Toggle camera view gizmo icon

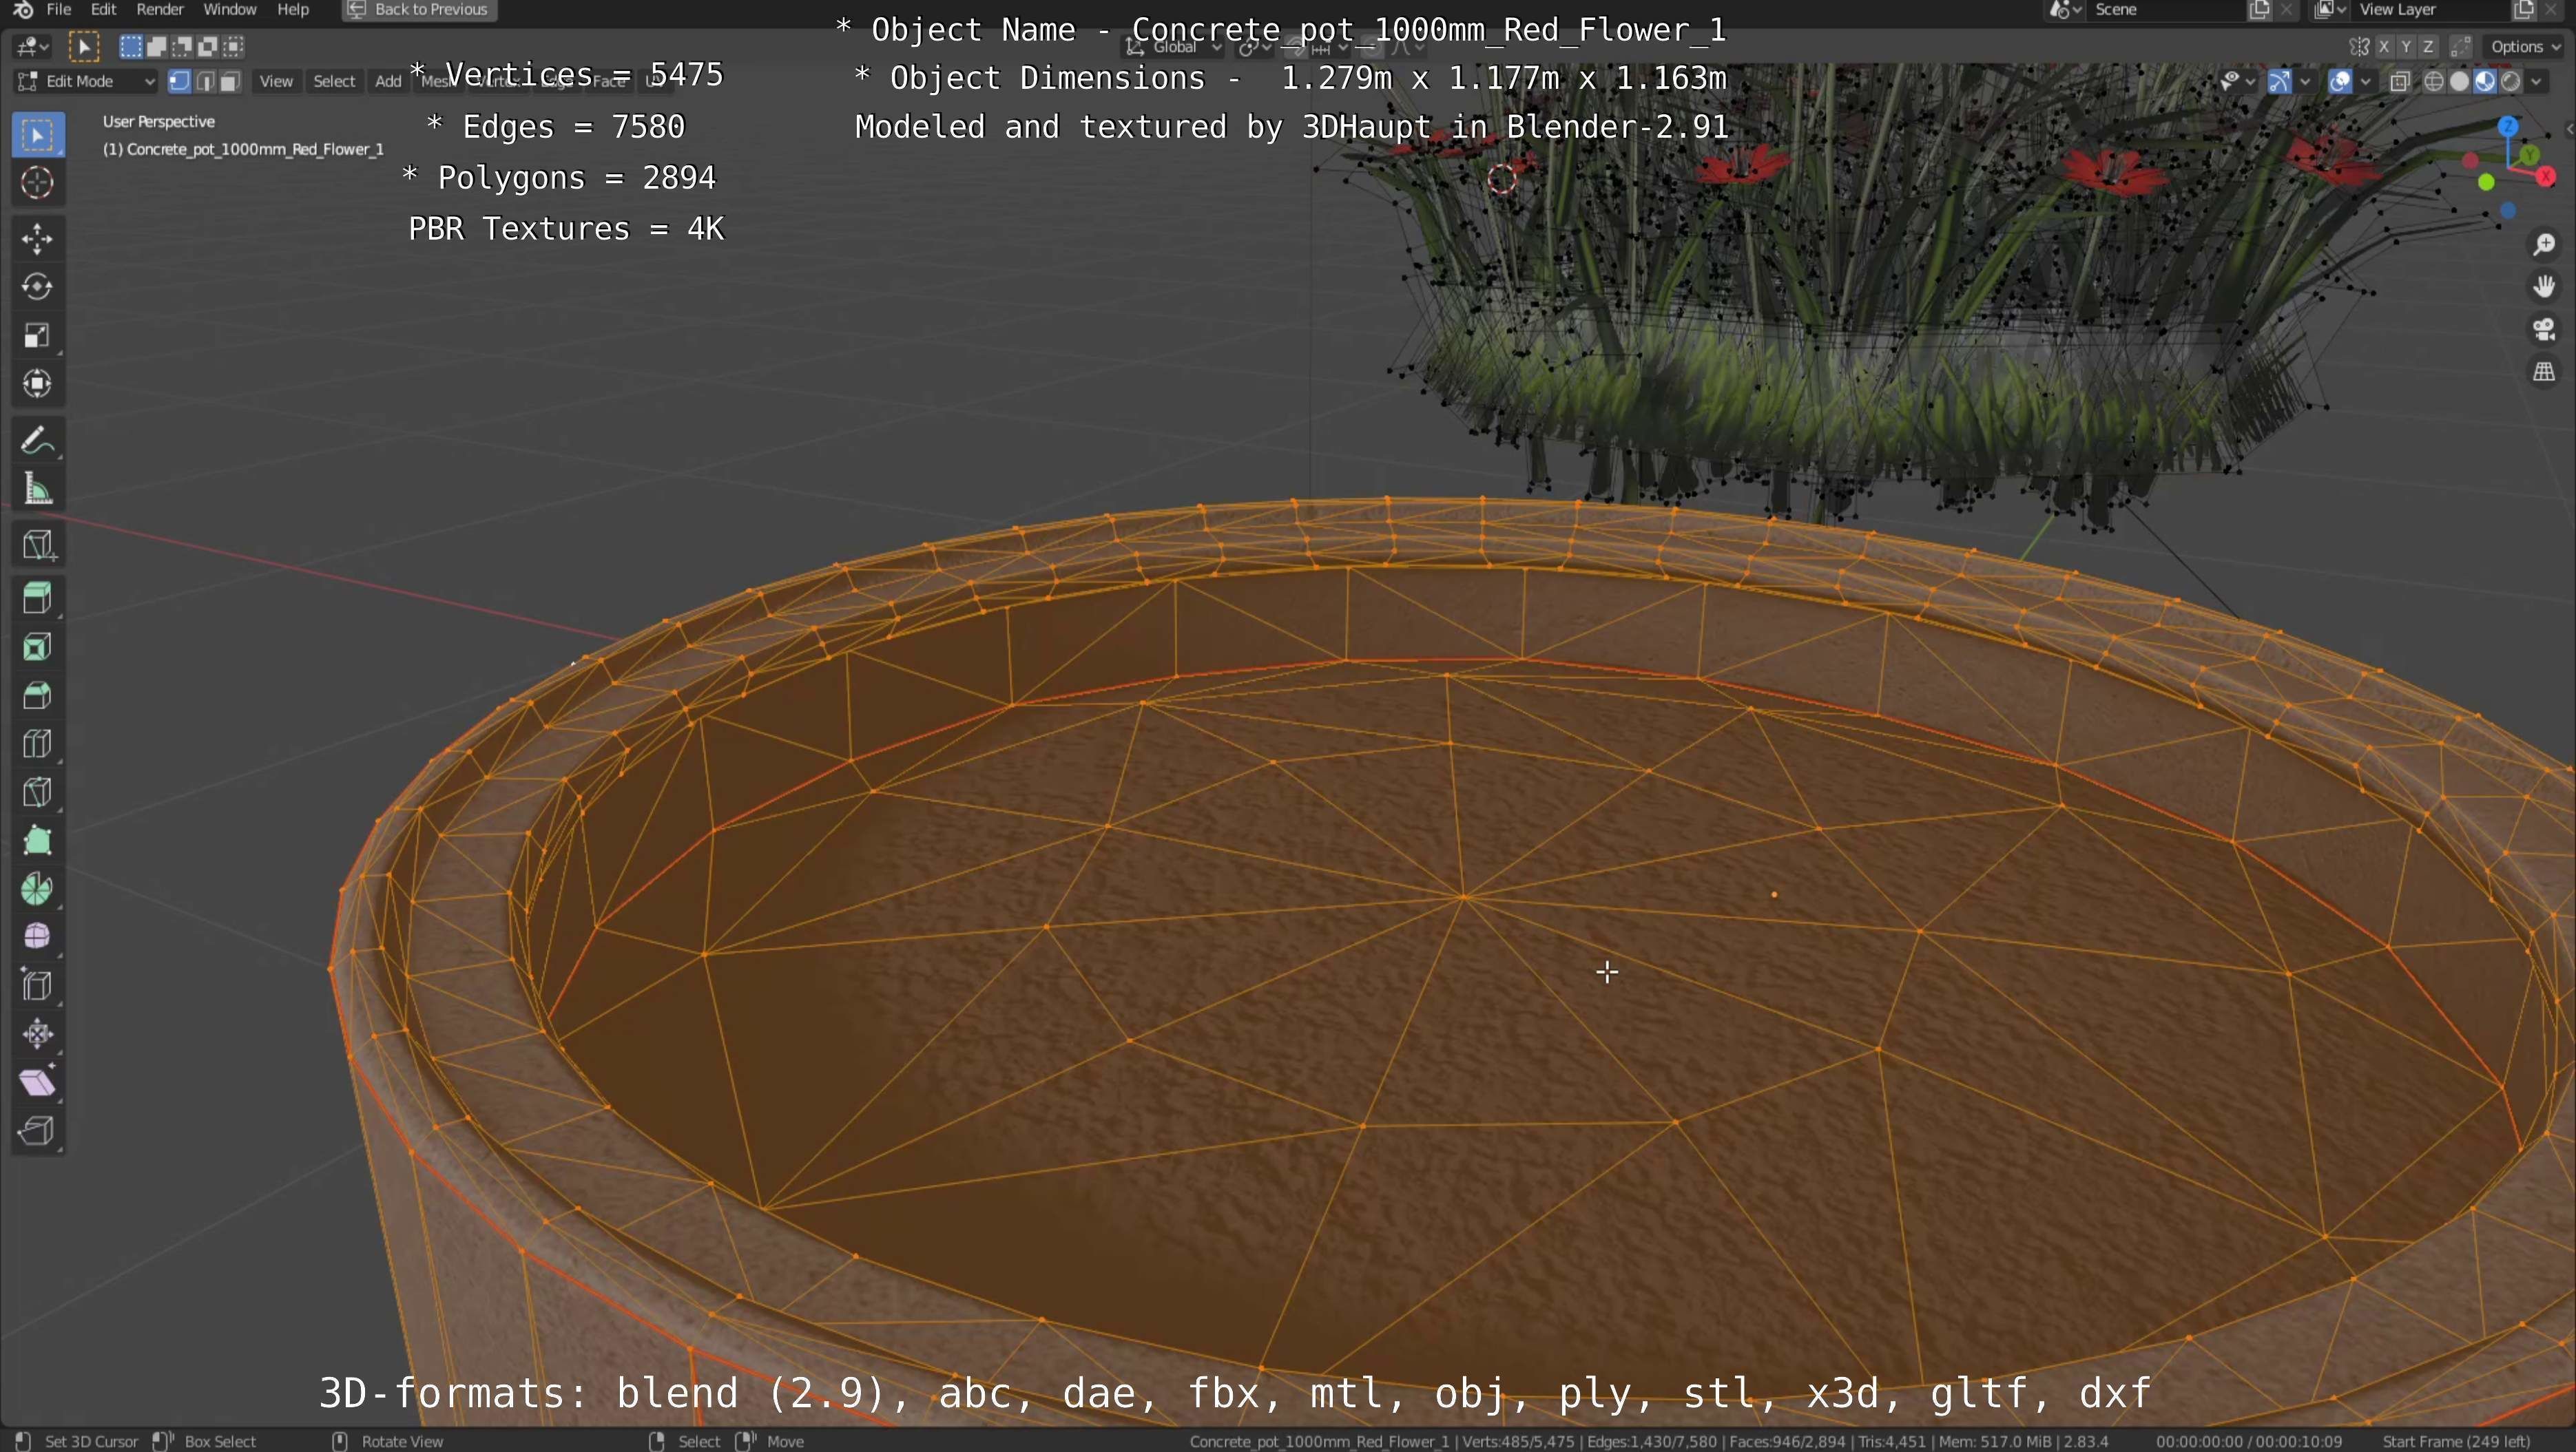2544,330
